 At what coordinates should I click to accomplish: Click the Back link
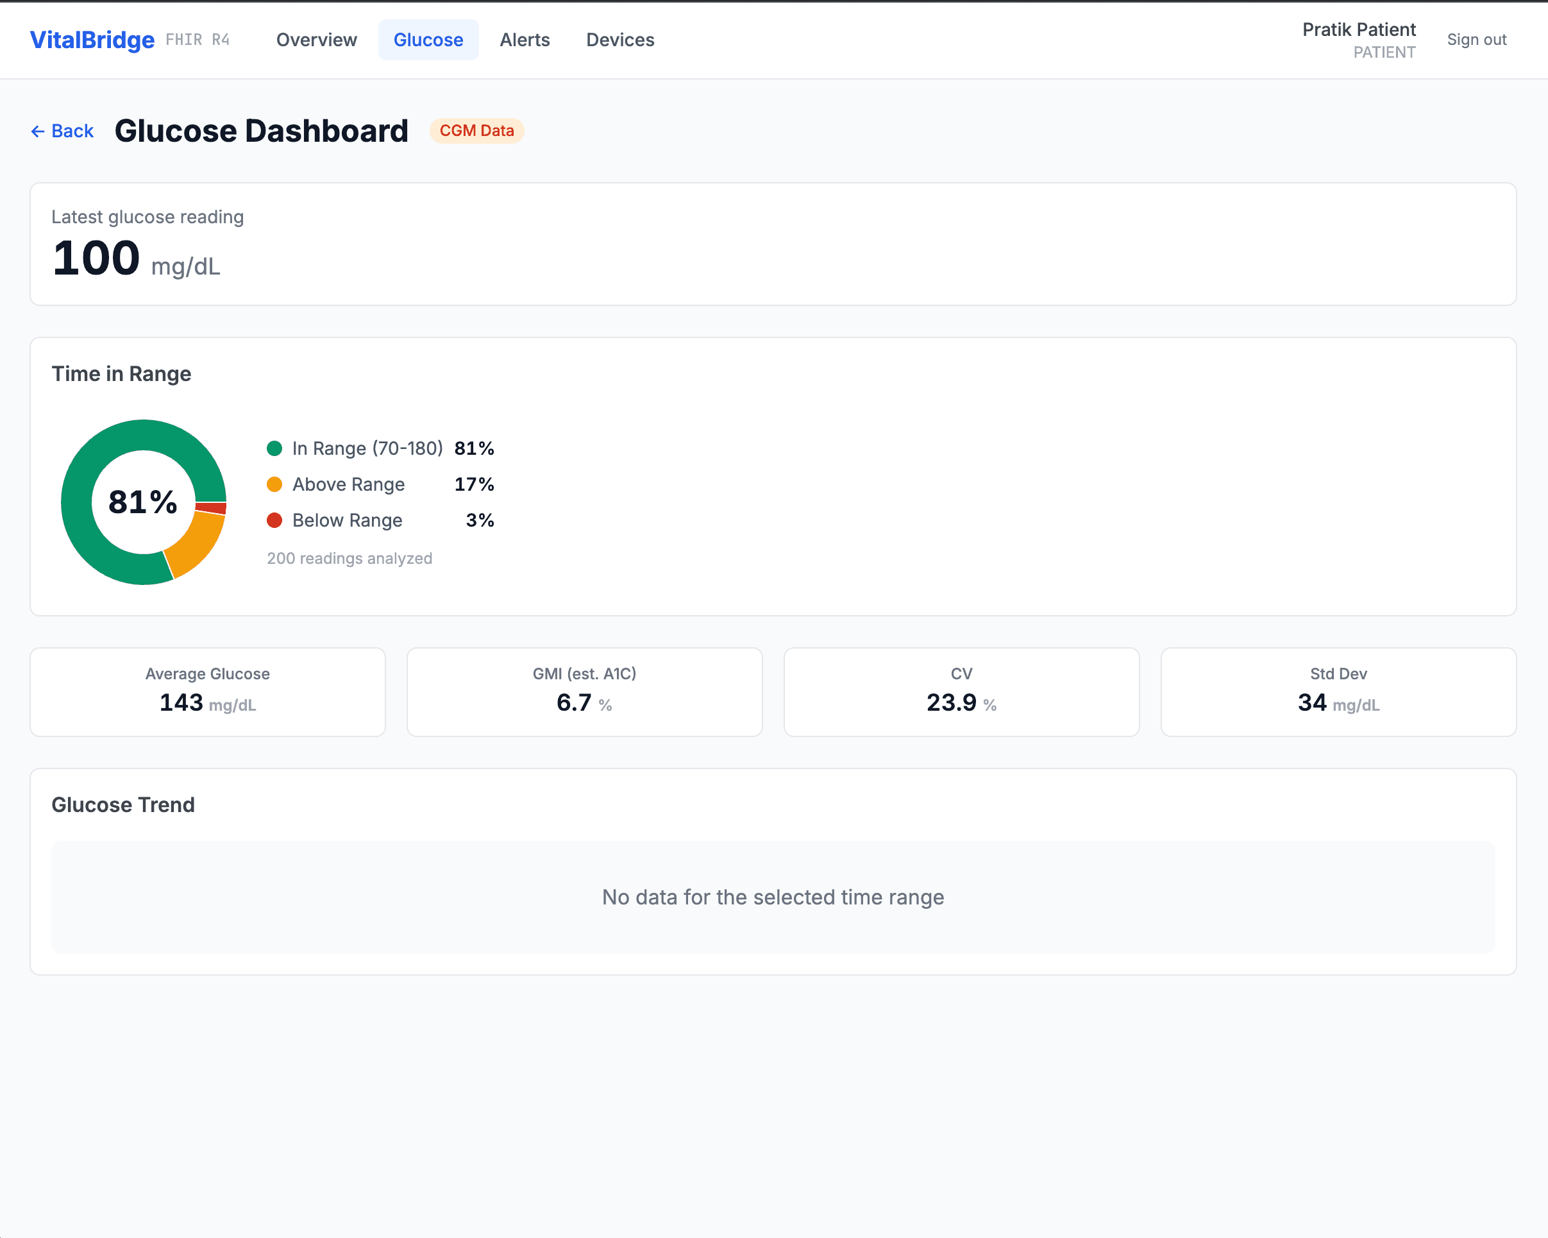coord(62,131)
